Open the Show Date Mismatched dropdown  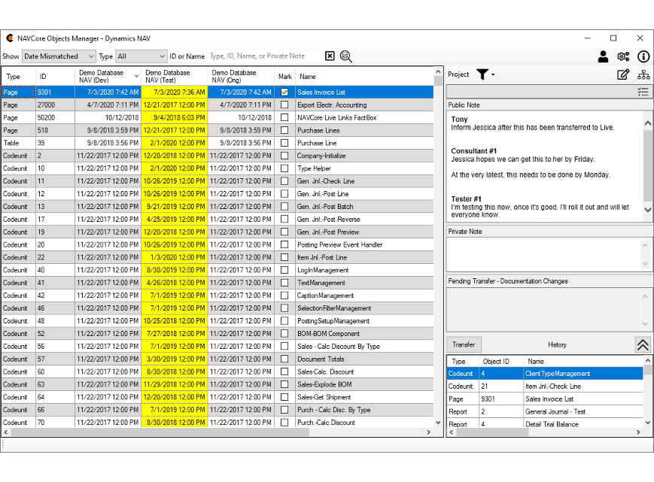pyautogui.click(x=59, y=56)
